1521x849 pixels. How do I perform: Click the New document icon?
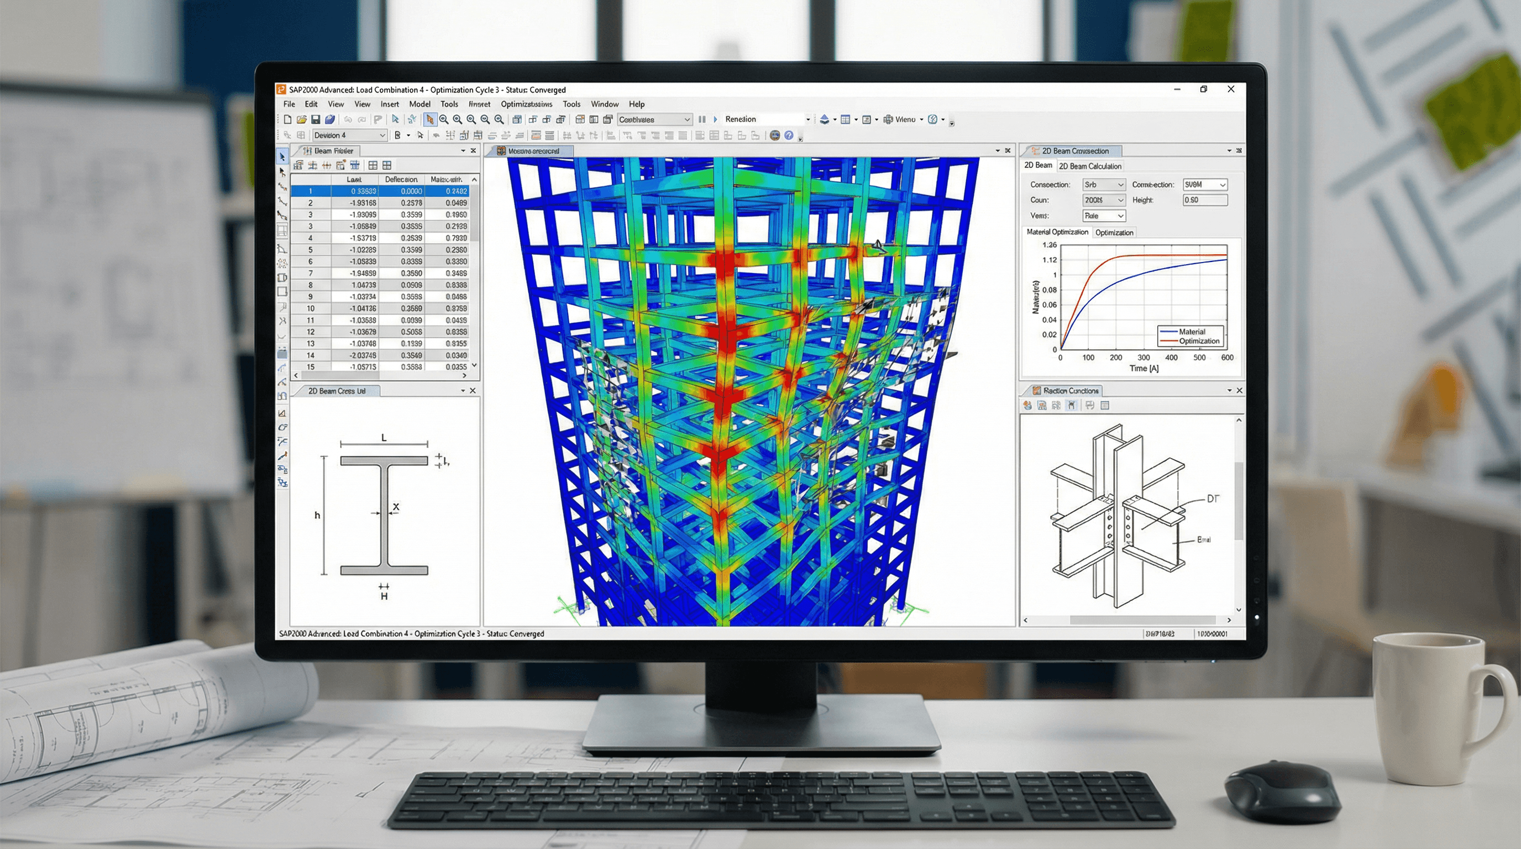coord(287,119)
